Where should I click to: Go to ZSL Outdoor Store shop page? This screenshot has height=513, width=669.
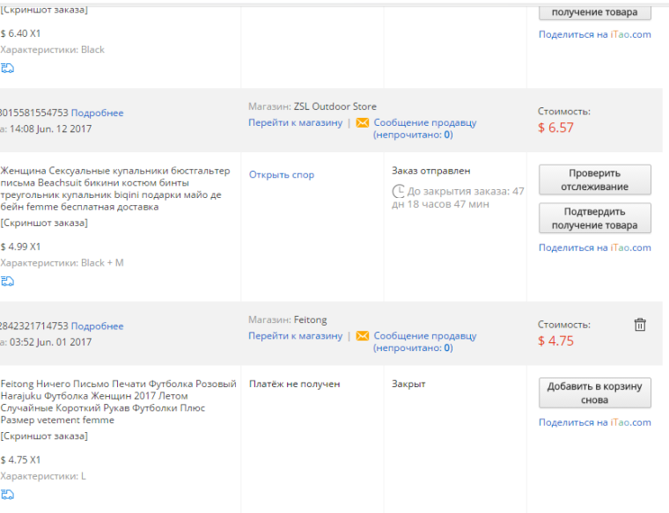(x=295, y=123)
